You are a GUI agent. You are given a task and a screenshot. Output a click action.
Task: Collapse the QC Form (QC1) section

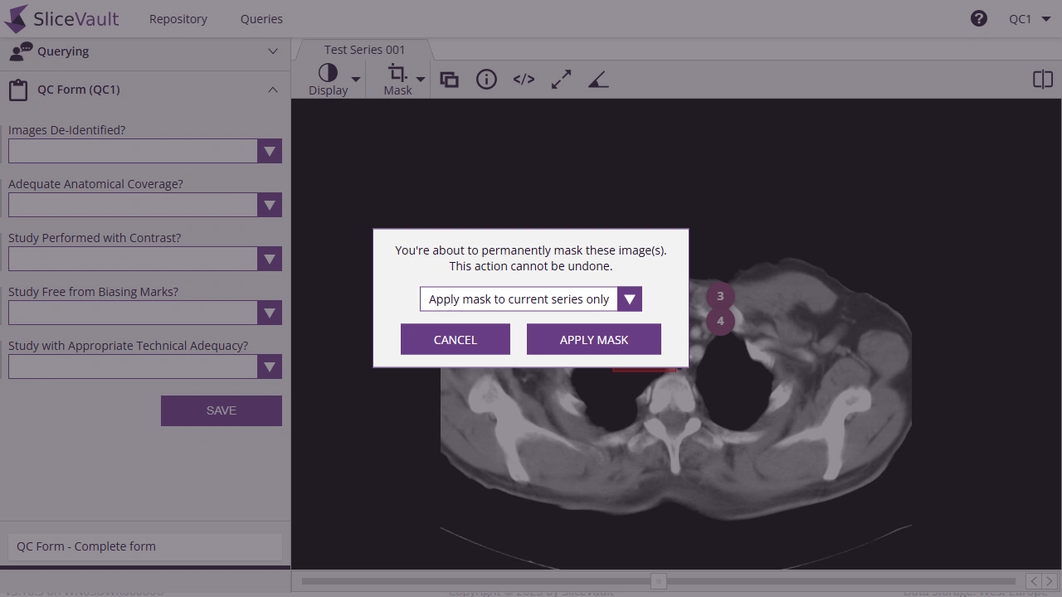tap(272, 90)
